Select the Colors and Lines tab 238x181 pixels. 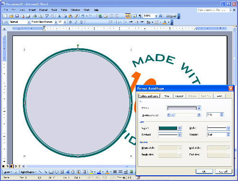click(149, 96)
